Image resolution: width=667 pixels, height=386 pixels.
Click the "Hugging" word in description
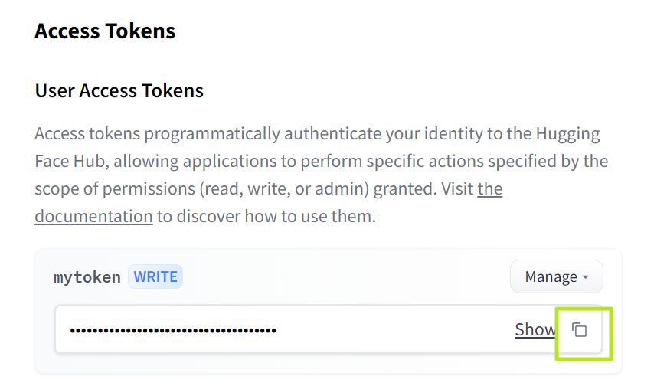pos(567,133)
